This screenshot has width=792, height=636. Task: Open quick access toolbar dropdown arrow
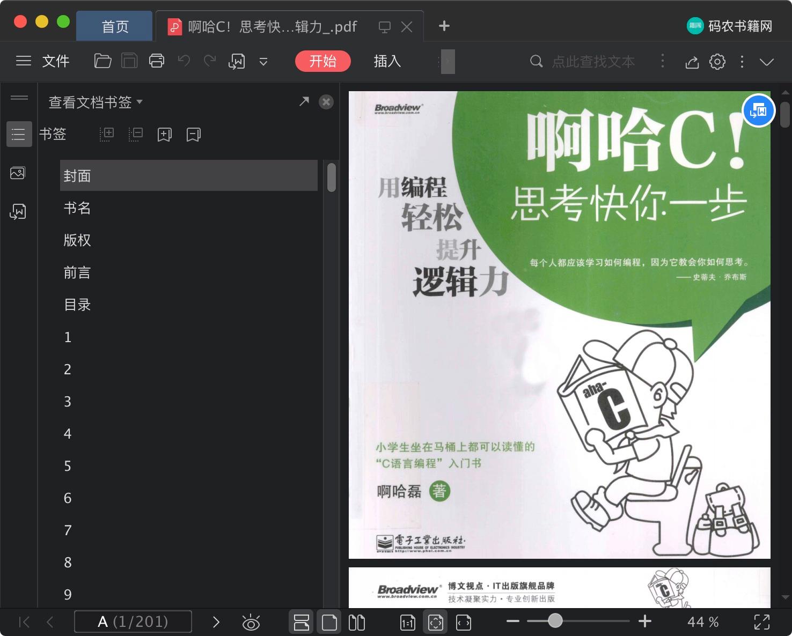coord(263,62)
